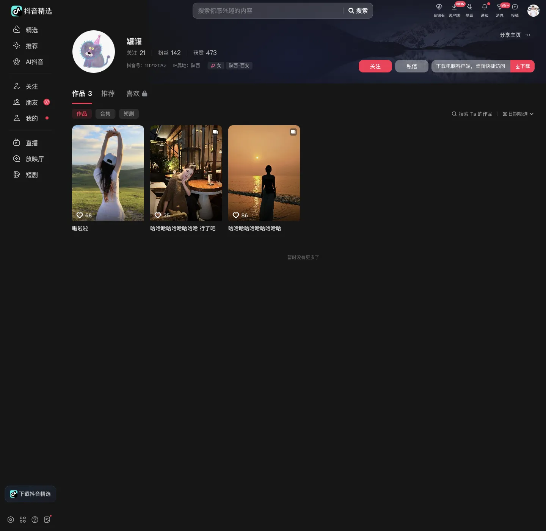Viewport: 546px width, 531px height.
Task: Click the 抖音号 11121212Q text
Action: (146, 66)
